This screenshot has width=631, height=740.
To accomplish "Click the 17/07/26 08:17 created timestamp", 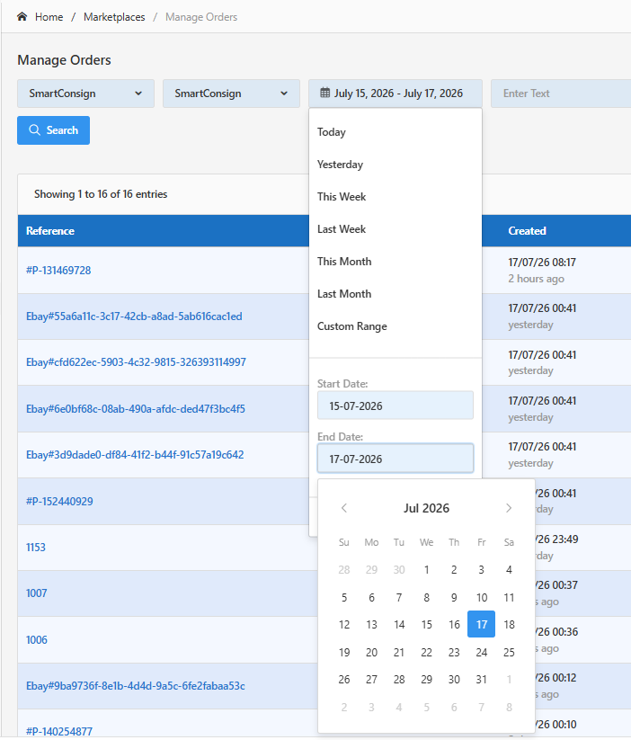I will pyautogui.click(x=542, y=263).
